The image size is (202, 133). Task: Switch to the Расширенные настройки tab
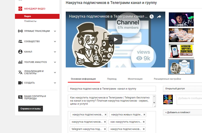point(167,79)
